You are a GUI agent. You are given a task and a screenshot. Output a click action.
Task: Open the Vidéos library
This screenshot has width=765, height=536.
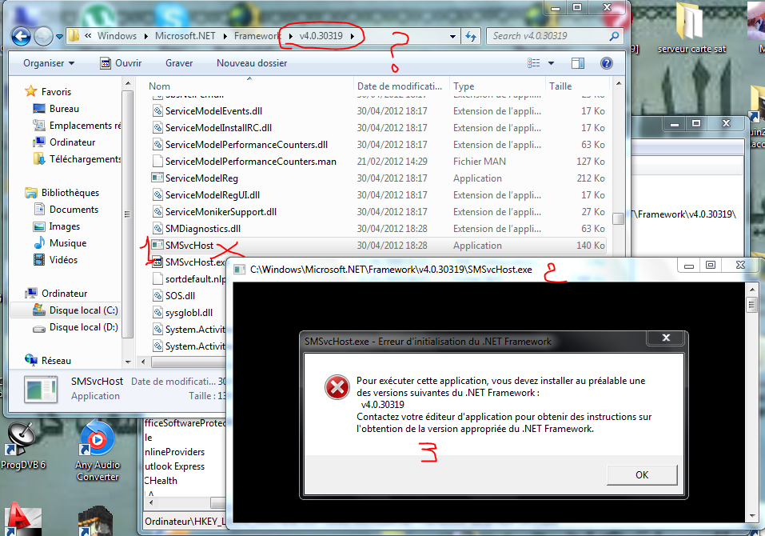(55, 260)
